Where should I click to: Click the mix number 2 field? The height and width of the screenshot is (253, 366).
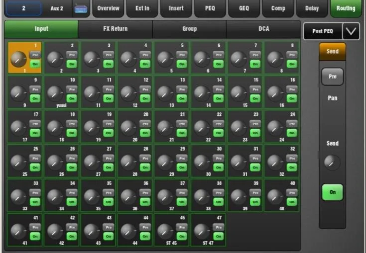point(24,8)
